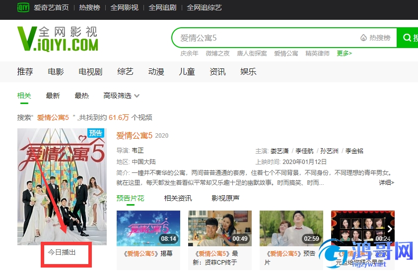Open actor 李佳航's page

(x=304, y=151)
